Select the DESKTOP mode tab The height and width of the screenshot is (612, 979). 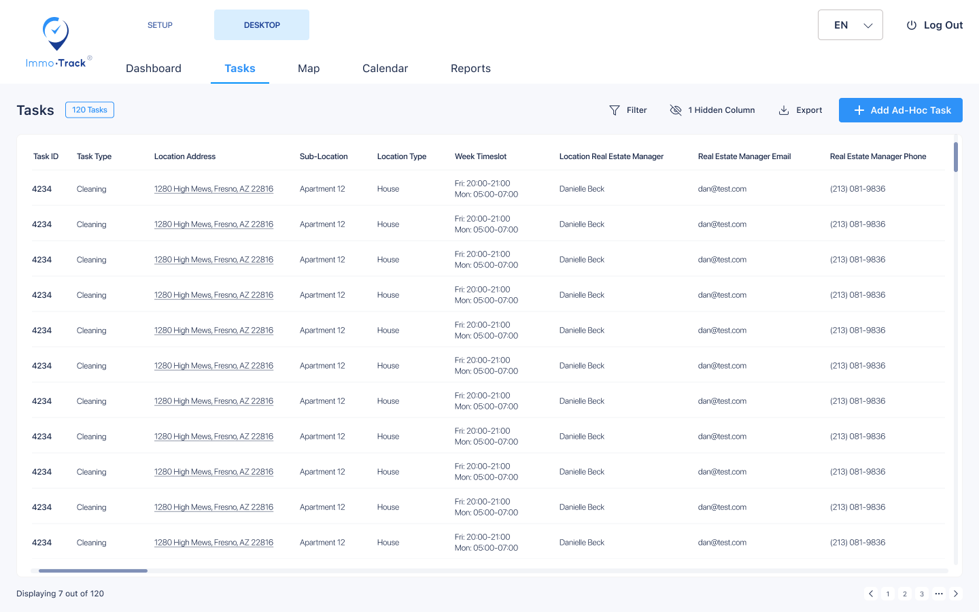pyautogui.click(x=262, y=25)
